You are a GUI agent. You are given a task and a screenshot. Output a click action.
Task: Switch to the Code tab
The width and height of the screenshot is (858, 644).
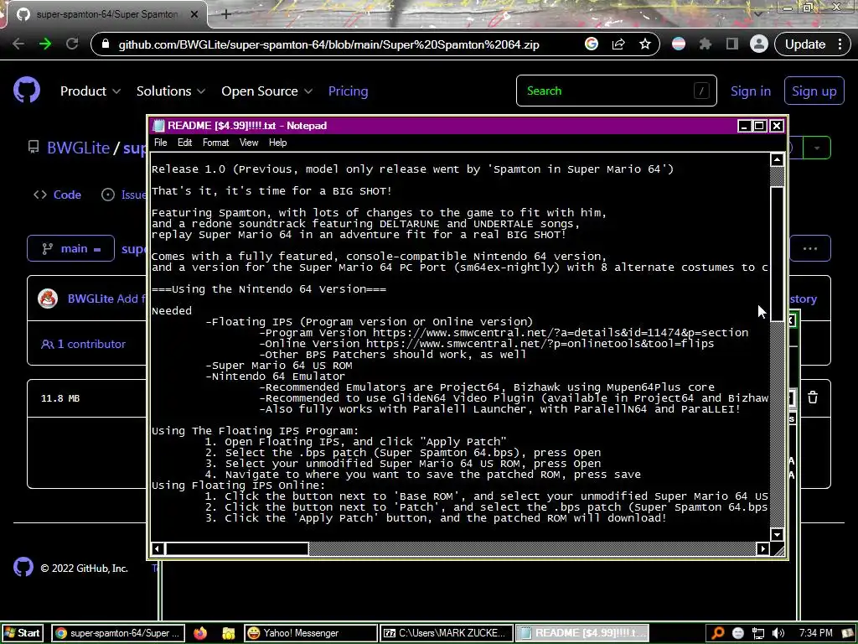pyautogui.click(x=58, y=195)
